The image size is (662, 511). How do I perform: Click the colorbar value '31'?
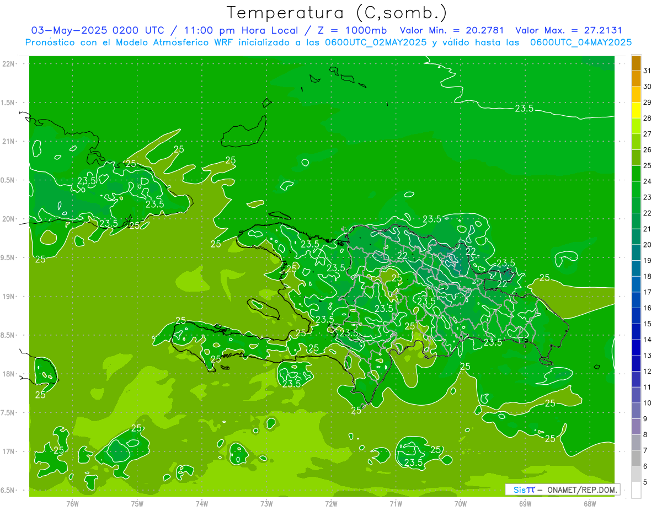click(x=647, y=71)
